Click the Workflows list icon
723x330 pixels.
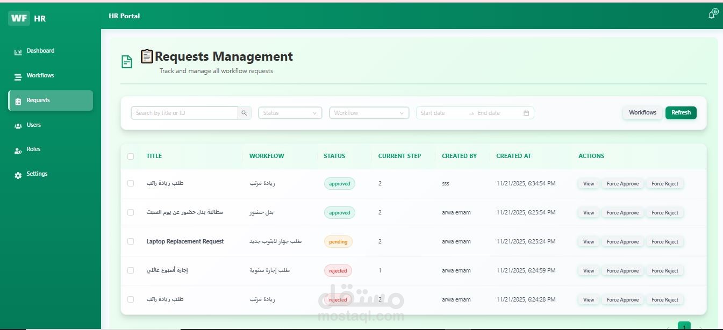[18, 76]
